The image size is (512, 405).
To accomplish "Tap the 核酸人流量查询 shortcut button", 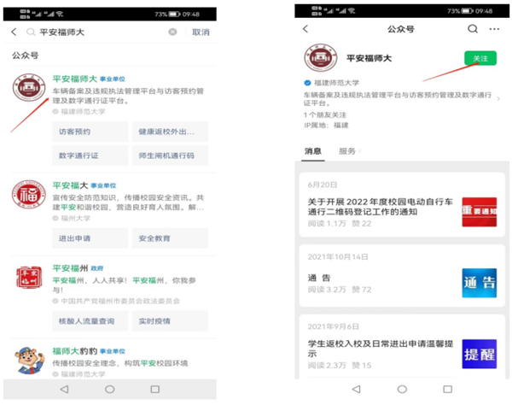I will click(x=90, y=321).
